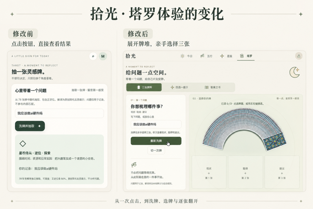
Task: Click the star icon on 四选一提示 tab
Action: 172,87
